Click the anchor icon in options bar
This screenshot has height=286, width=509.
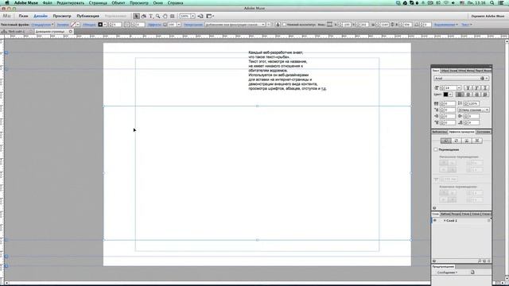pyautogui.click(x=278, y=25)
